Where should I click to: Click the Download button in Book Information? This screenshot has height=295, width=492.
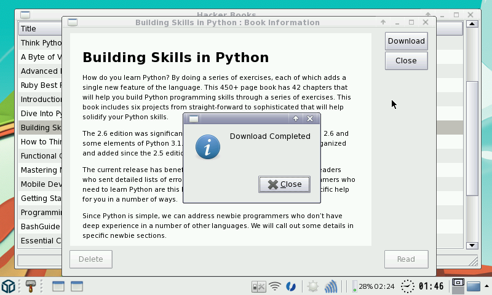coord(407,41)
